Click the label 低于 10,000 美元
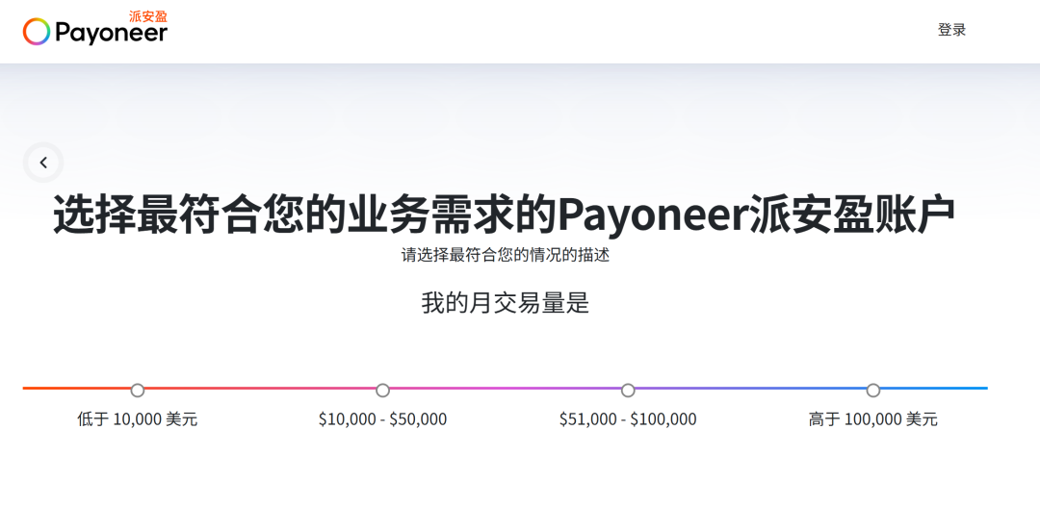Viewport: 1040px width, 506px height. point(138,419)
